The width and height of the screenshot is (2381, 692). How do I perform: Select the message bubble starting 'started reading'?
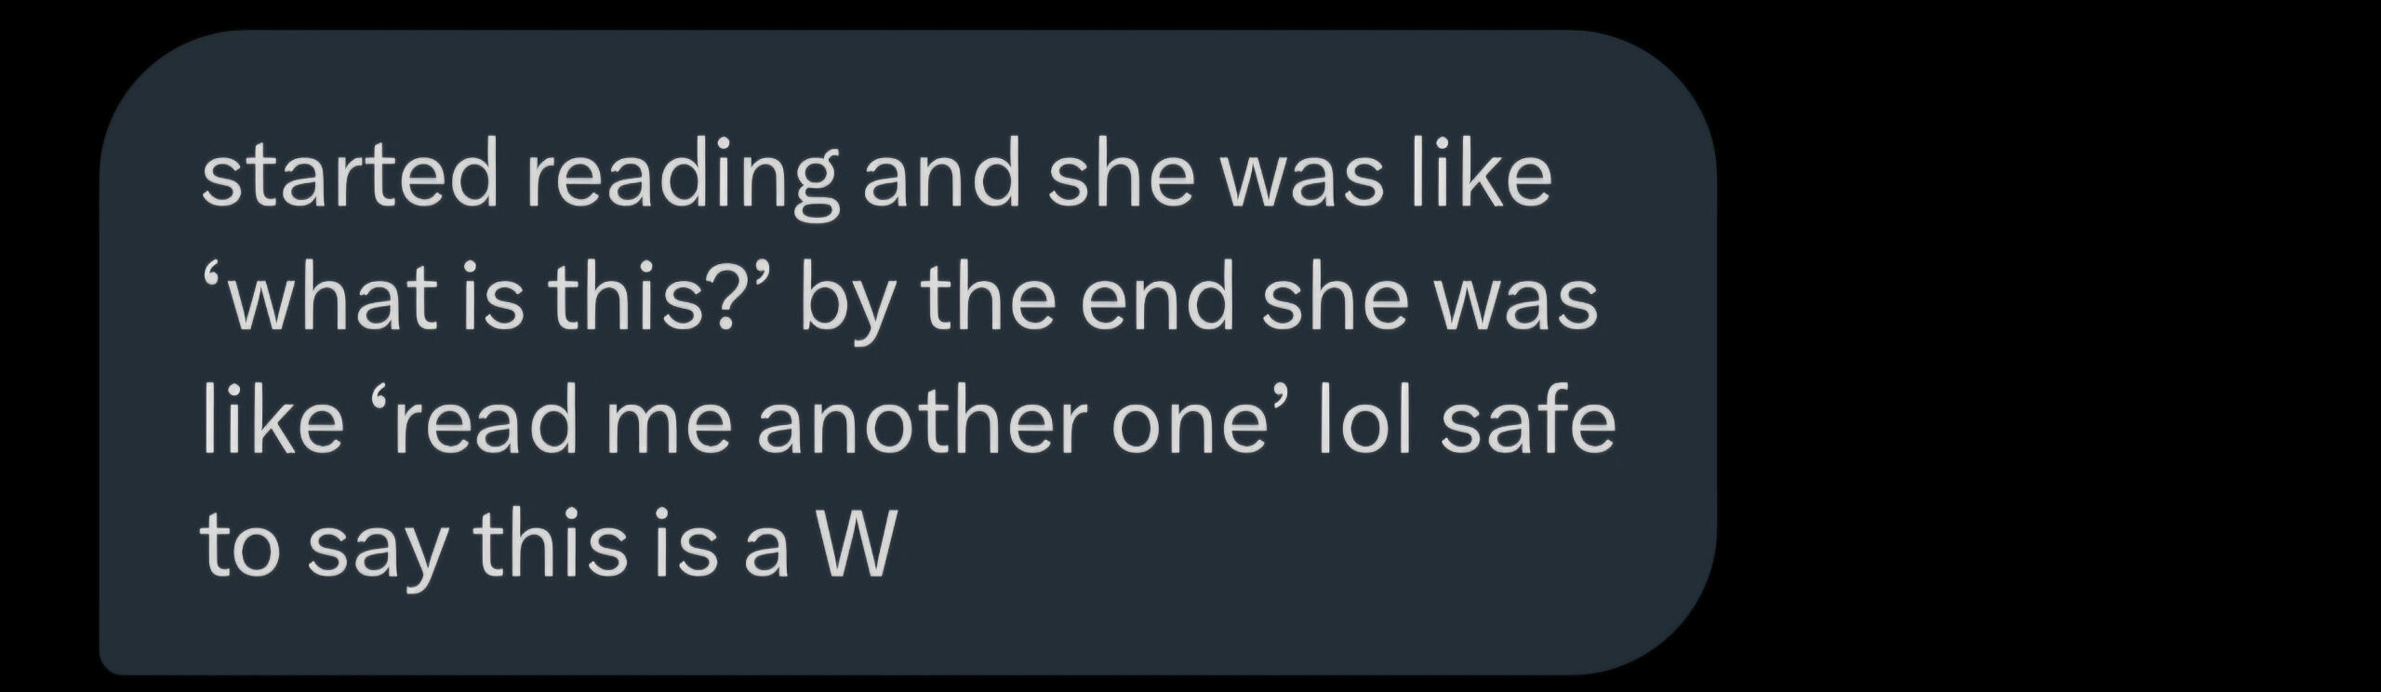tap(907, 352)
